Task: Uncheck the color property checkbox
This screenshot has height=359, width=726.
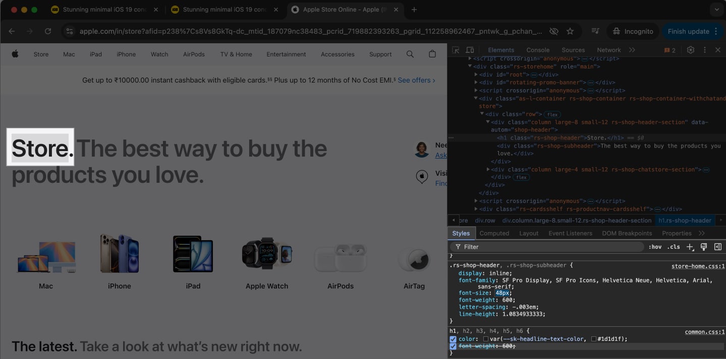Action: pyautogui.click(x=453, y=339)
